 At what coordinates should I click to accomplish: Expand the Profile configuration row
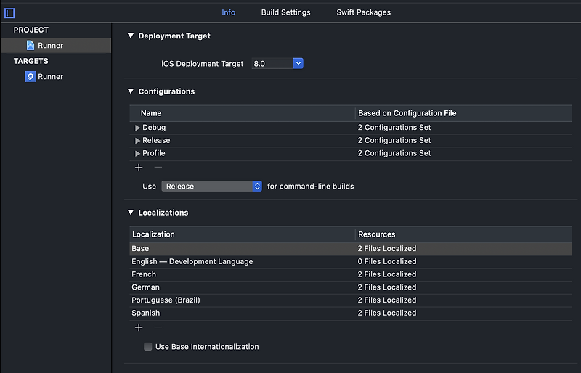(137, 153)
